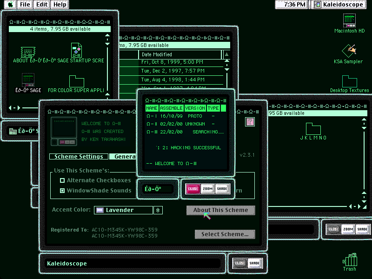The image size is (372, 279).
Task: Click the VERSION column header
Action: pyautogui.click(x=195, y=108)
